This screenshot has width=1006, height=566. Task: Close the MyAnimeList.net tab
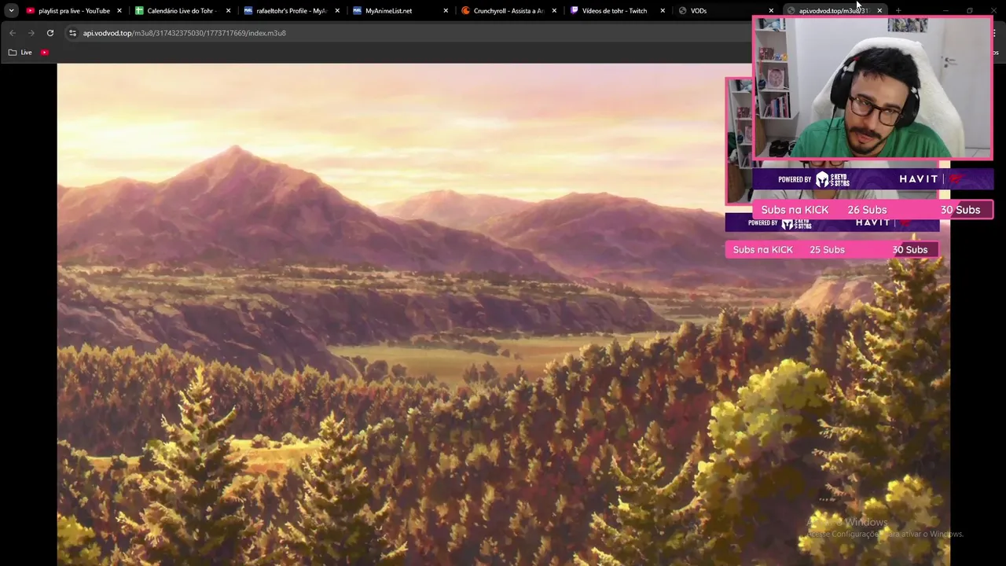click(x=446, y=11)
